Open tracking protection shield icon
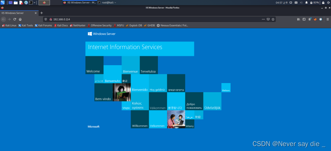The image size is (331, 151). (x=46, y=19)
